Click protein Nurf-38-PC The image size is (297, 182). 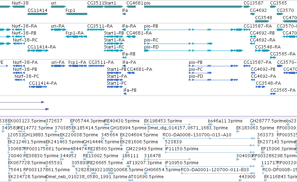click(x=27, y=76)
